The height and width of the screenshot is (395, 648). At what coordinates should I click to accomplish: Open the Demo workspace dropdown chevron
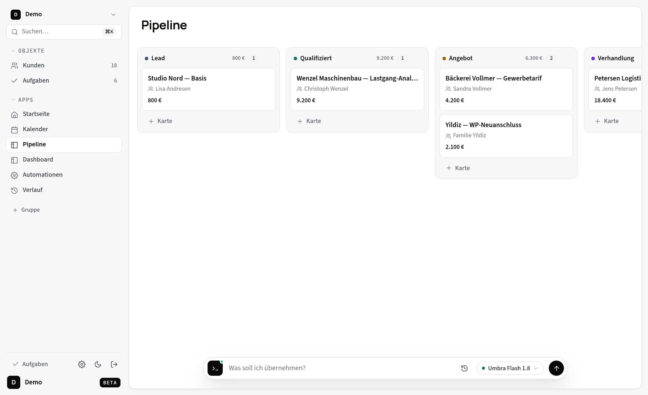tap(113, 14)
